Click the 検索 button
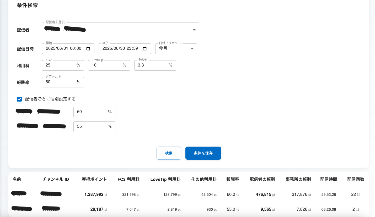 169,153
